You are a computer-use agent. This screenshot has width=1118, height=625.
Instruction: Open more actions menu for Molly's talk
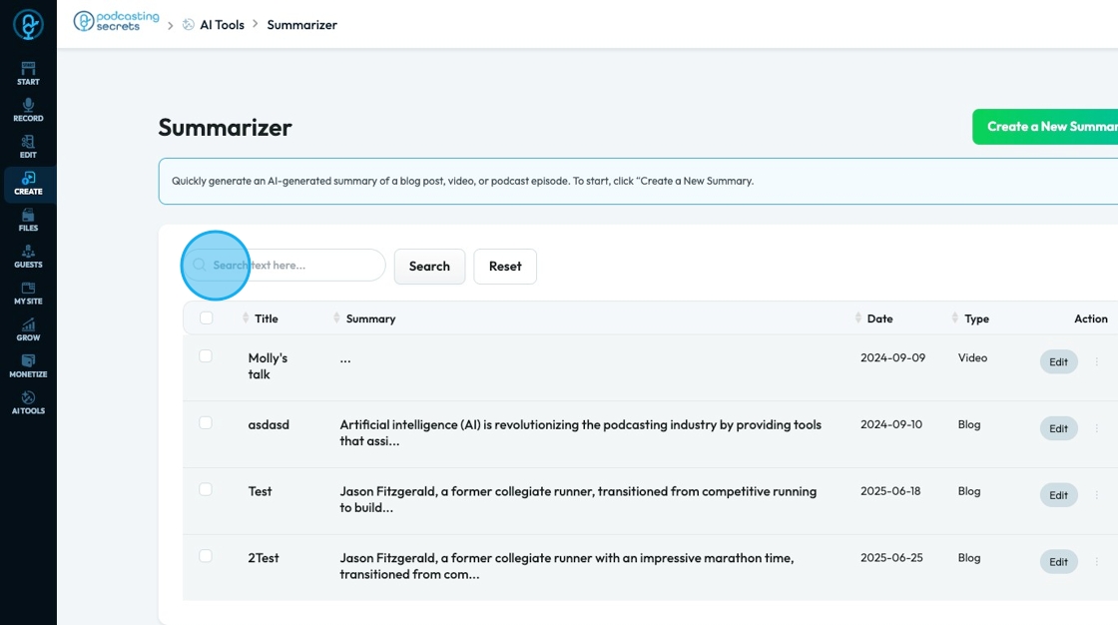click(x=1097, y=361)
